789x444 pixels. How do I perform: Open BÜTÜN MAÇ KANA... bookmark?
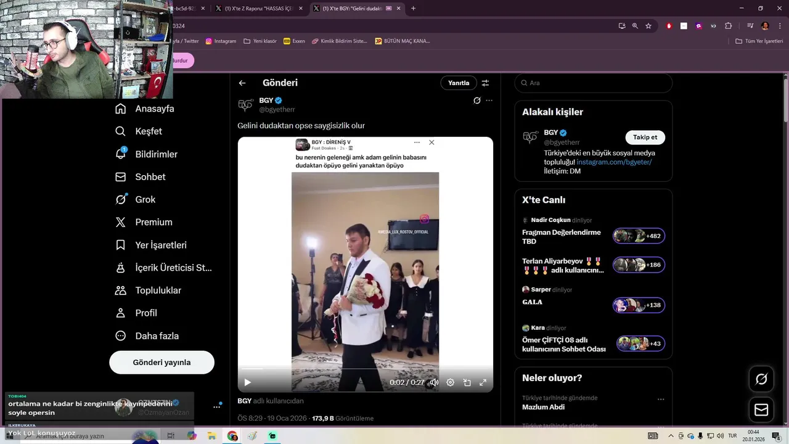click(x=402, y=41)
